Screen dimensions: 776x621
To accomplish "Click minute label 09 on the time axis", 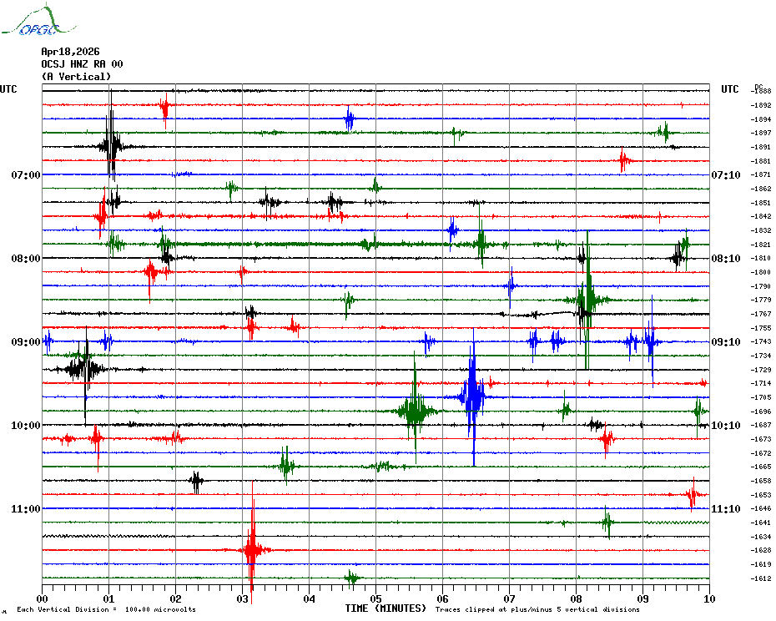I will point(642,599).
